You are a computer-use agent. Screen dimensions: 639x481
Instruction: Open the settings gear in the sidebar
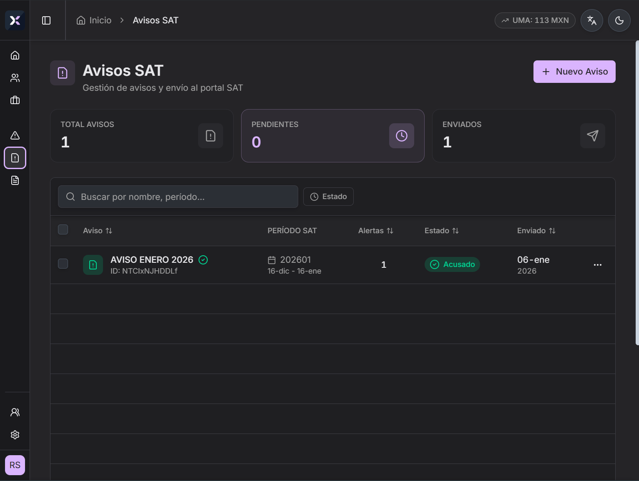coord(15,435)
